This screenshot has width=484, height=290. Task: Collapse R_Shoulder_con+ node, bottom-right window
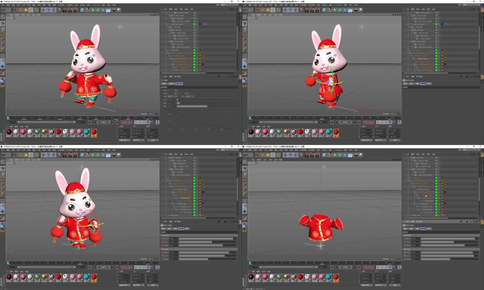click(416, 206)
